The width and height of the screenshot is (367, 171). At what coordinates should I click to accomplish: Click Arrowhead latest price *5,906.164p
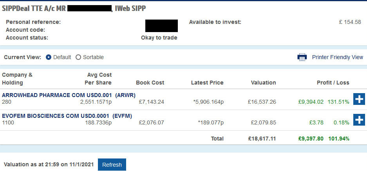pyautogui.click(x=208, y=102)
